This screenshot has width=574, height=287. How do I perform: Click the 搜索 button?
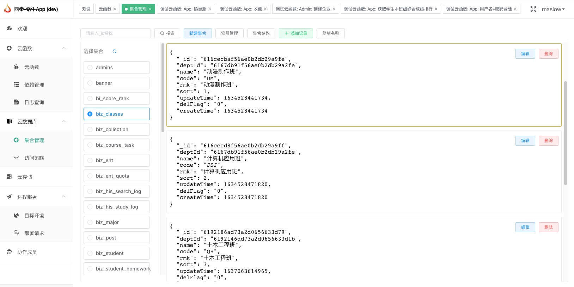(167, 33)
